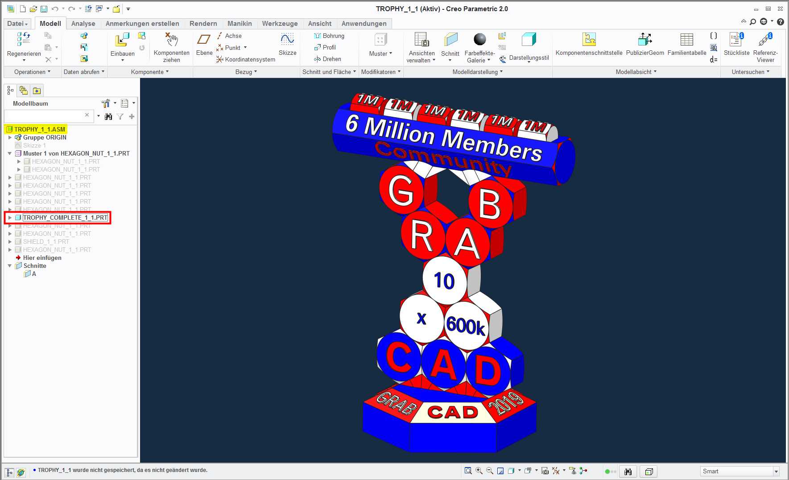The width and height of the screenshot is (789, 480).
Task: Open the Modifikatoren group dropdown
Action: point(381,72)
